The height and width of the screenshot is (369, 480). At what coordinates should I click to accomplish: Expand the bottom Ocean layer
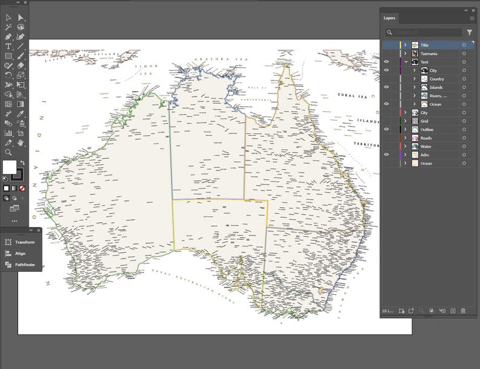(405, 163)
